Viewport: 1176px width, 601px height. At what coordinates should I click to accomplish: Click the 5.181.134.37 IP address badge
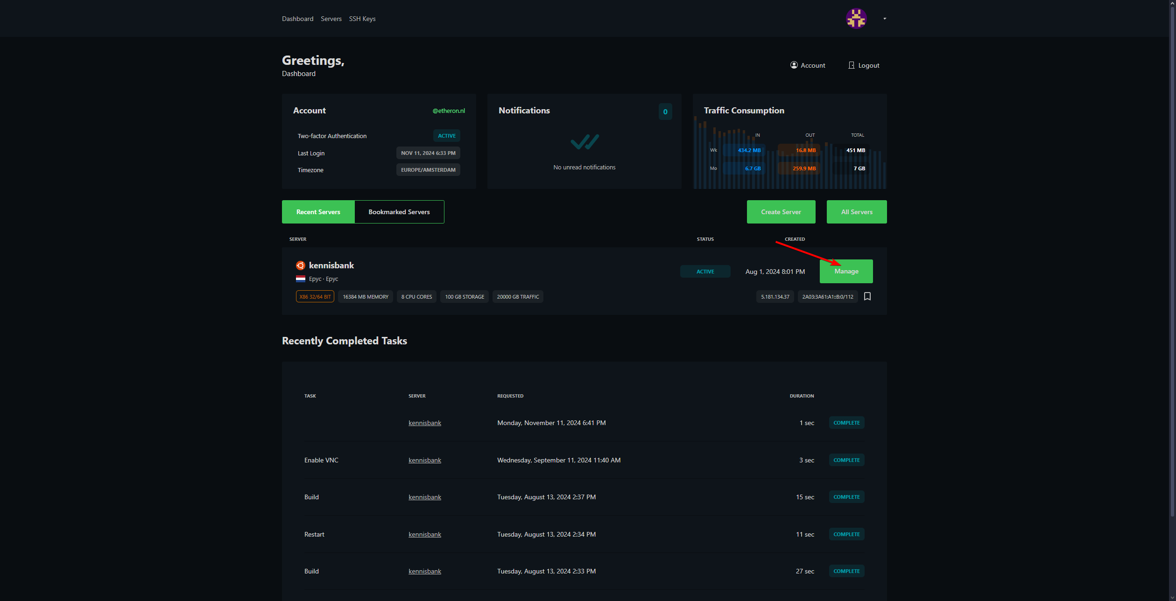(x=775, y=297)
